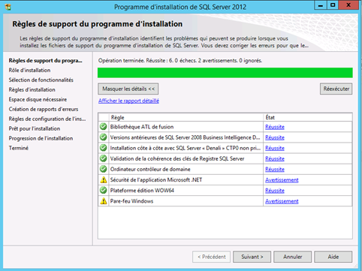Click rule text Ordinateur contrôleur de domaine
This screenshot has width=362, height=271.
(x=150, y=170)
